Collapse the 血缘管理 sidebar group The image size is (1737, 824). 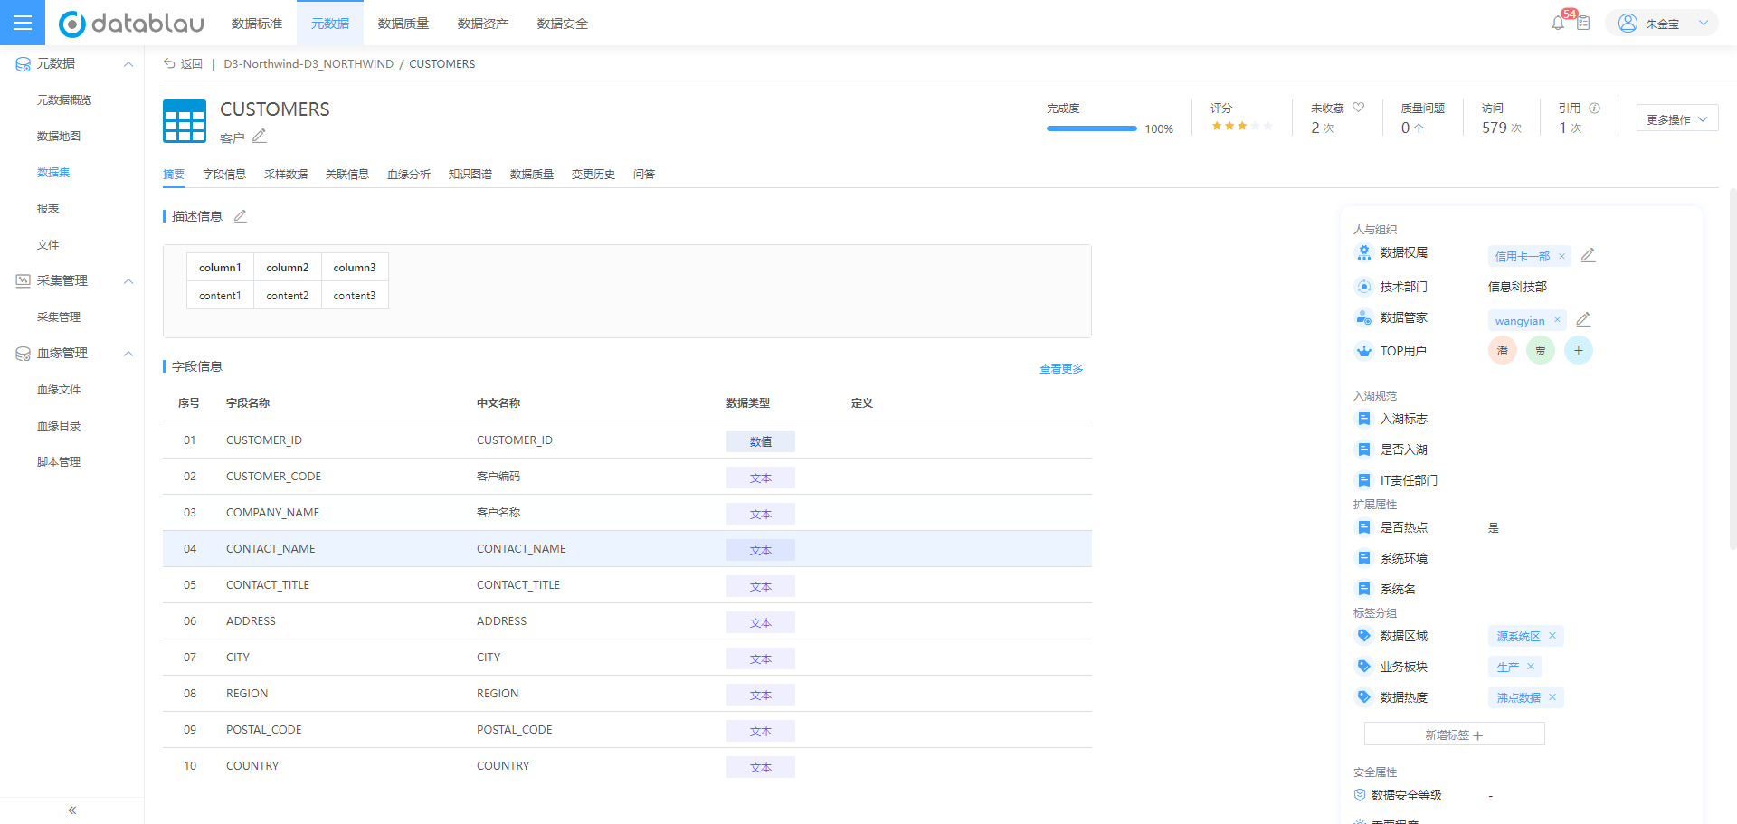(x=128, y=354)
